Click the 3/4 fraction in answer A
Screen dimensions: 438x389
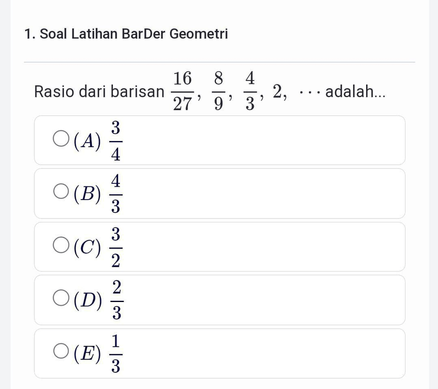click(x=115, y=141)
